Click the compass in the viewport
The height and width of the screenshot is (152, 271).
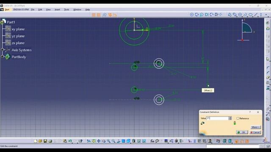(246, 30)
